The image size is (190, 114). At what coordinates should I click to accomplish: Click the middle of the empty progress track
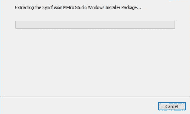pyautogui.click(x=95, y=25)
